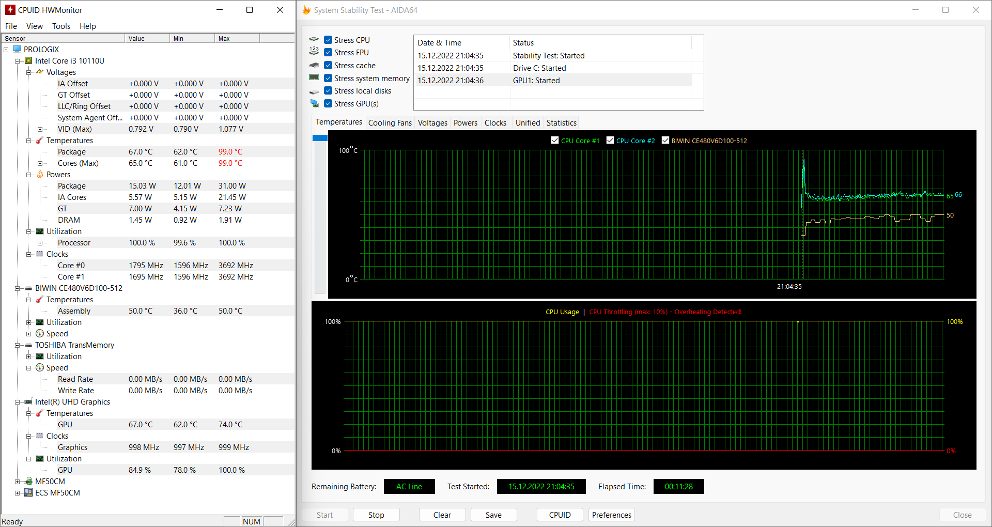Hide CPU Core #2 on temperature graph
Image resolution: width=992 pixels, height=527 pixels.
pyautogui.click(x=610, y=140)
